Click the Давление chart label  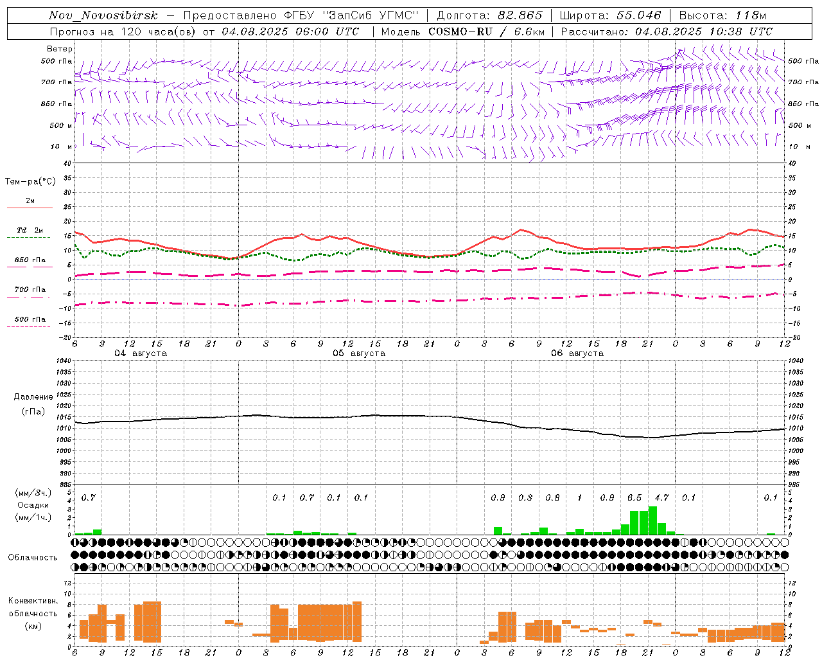[x=33, y=397]
